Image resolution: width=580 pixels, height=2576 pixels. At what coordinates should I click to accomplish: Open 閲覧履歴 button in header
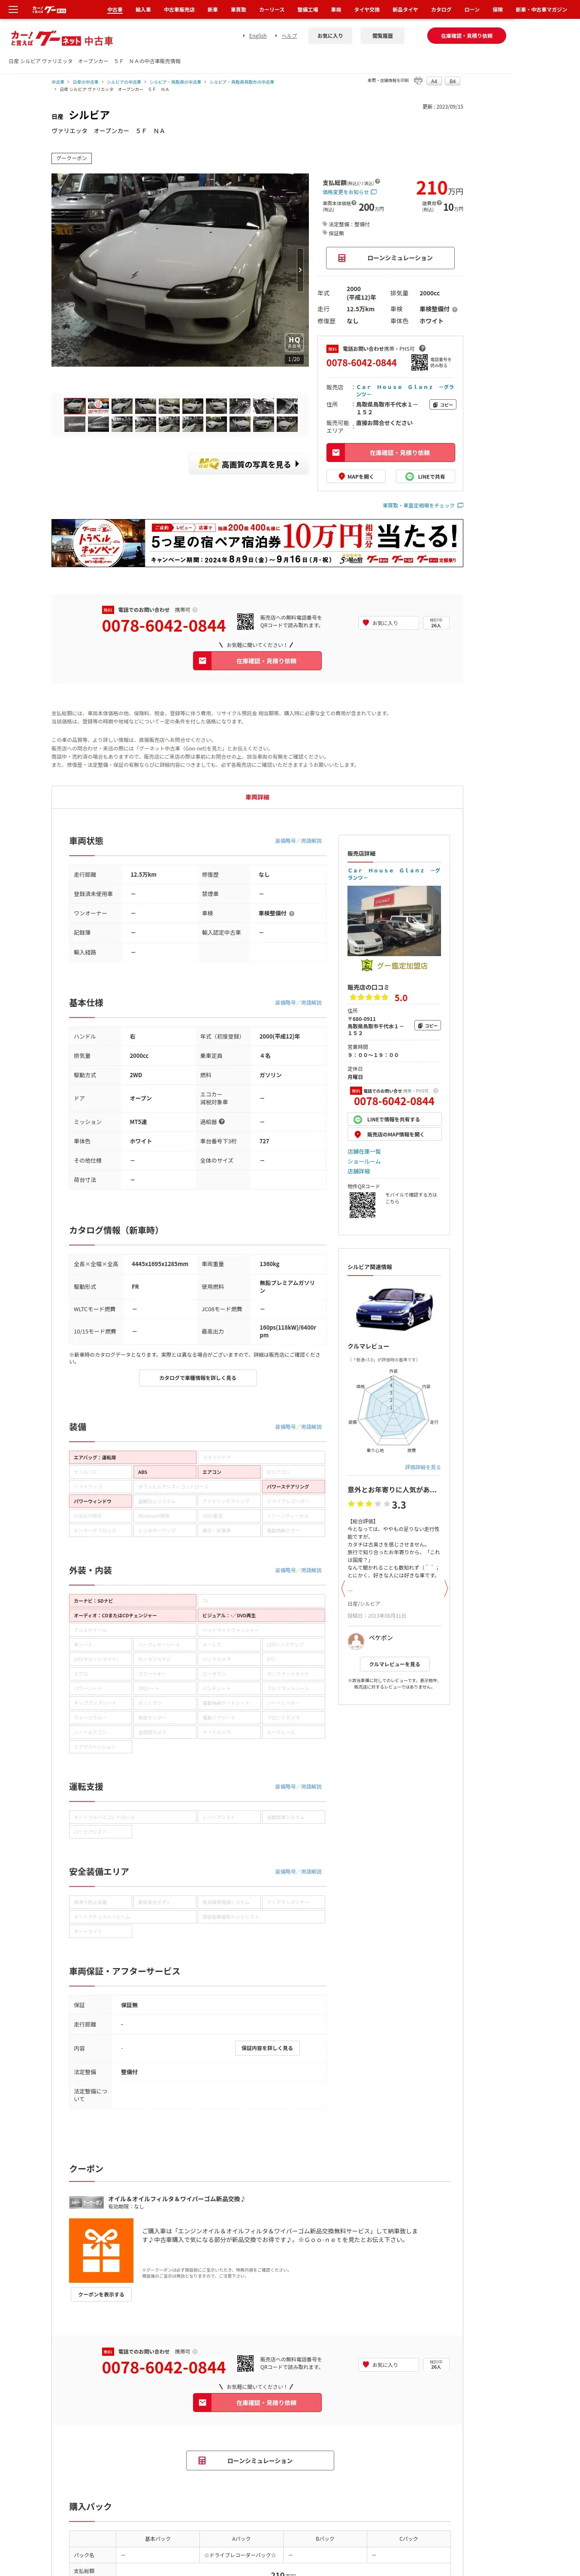[x=382, y=36]
